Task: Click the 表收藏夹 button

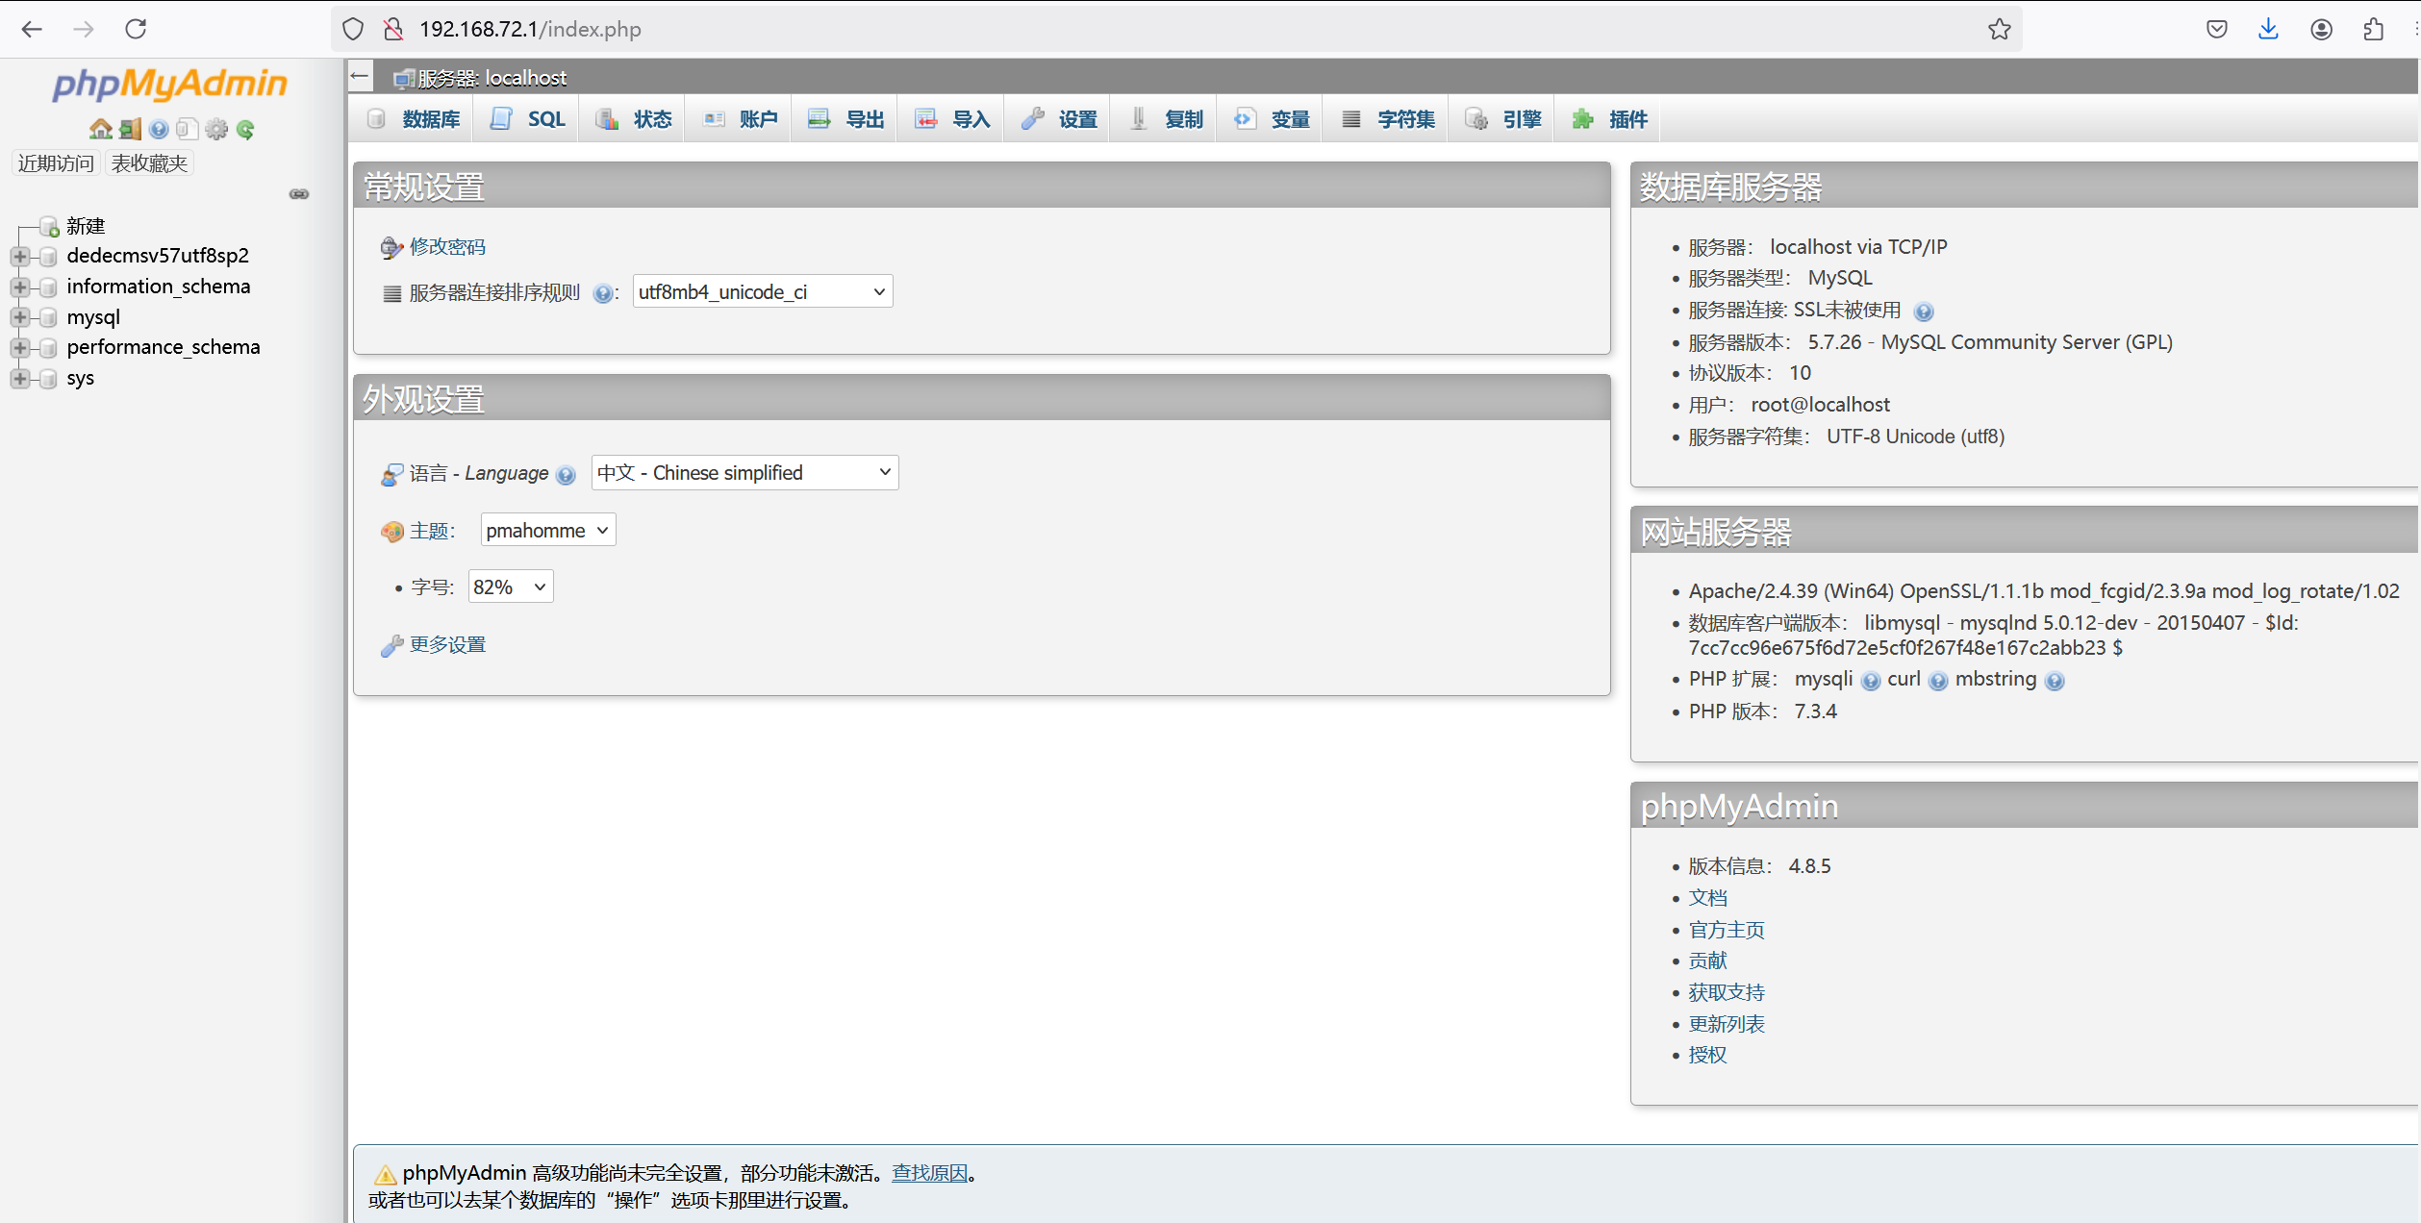Action: 149,163
